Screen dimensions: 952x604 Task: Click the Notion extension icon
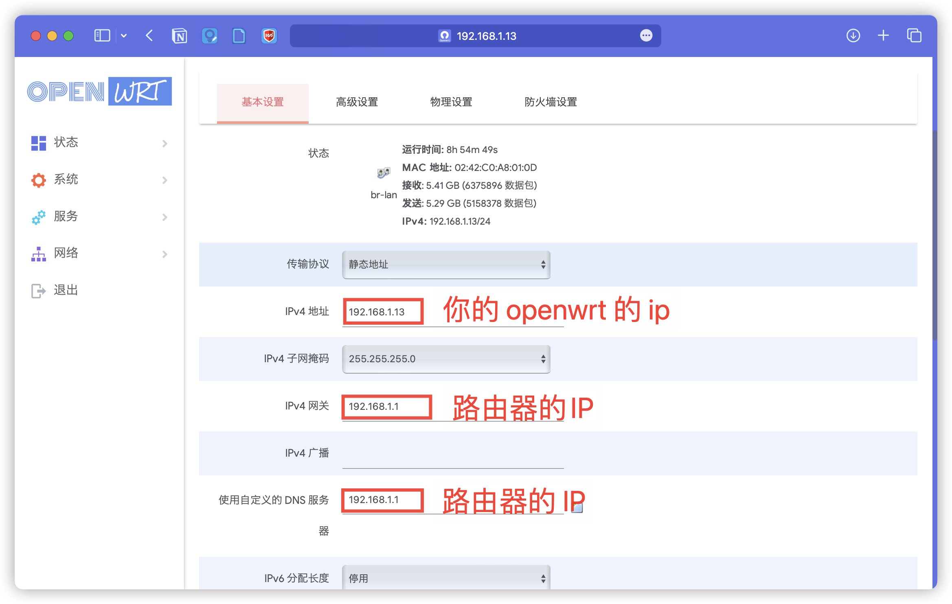180,36
